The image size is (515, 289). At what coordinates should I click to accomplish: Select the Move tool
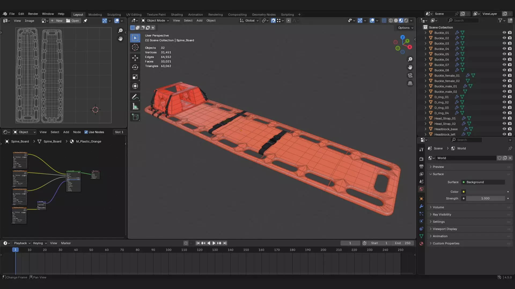click(135, 58)
